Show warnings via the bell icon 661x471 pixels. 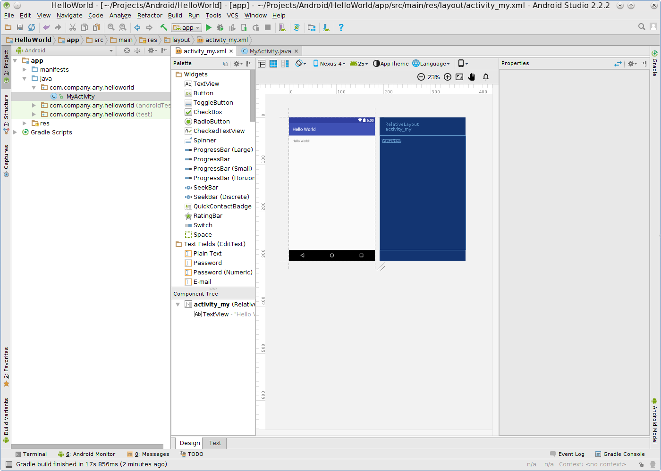pos(486,77)
